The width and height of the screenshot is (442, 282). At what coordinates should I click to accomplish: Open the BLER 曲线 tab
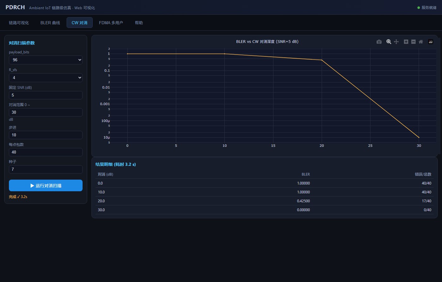[50, 23]
